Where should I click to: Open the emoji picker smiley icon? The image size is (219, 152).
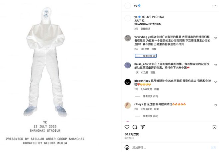(x=127, y=147)
